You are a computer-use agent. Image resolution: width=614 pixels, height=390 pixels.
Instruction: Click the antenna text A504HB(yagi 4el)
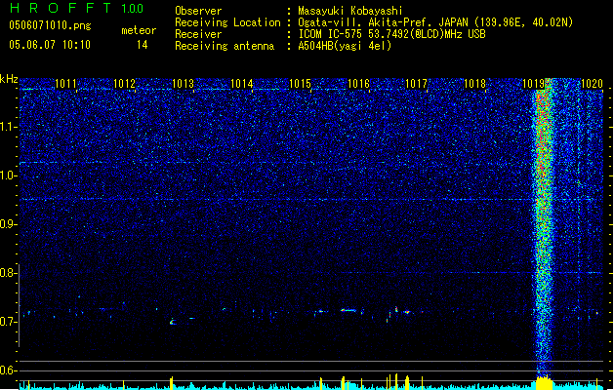click(345, 46)
